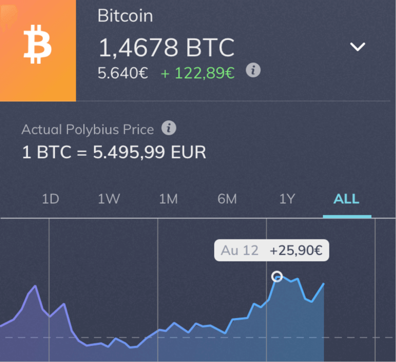Expand the Bitcoin wallet chevron
This screenshot has width=396, height=362.
coord(358,47)
